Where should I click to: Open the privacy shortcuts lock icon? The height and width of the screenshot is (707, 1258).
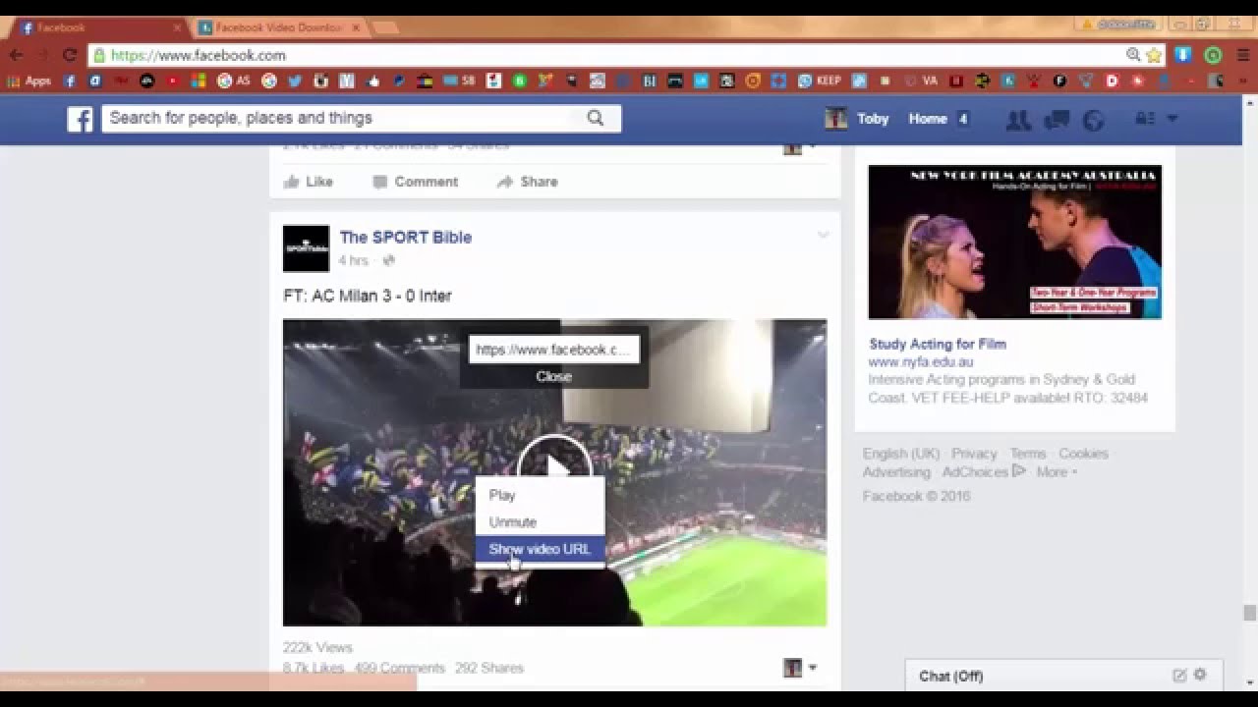coord(1144,119)
